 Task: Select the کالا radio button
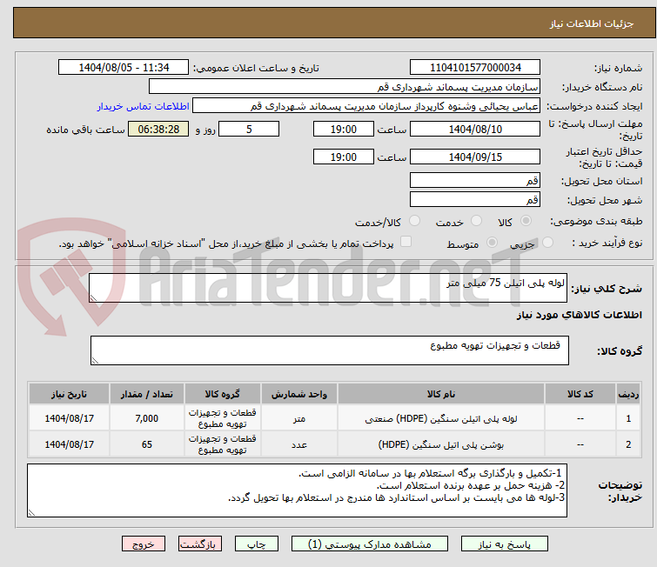(526, 221)
